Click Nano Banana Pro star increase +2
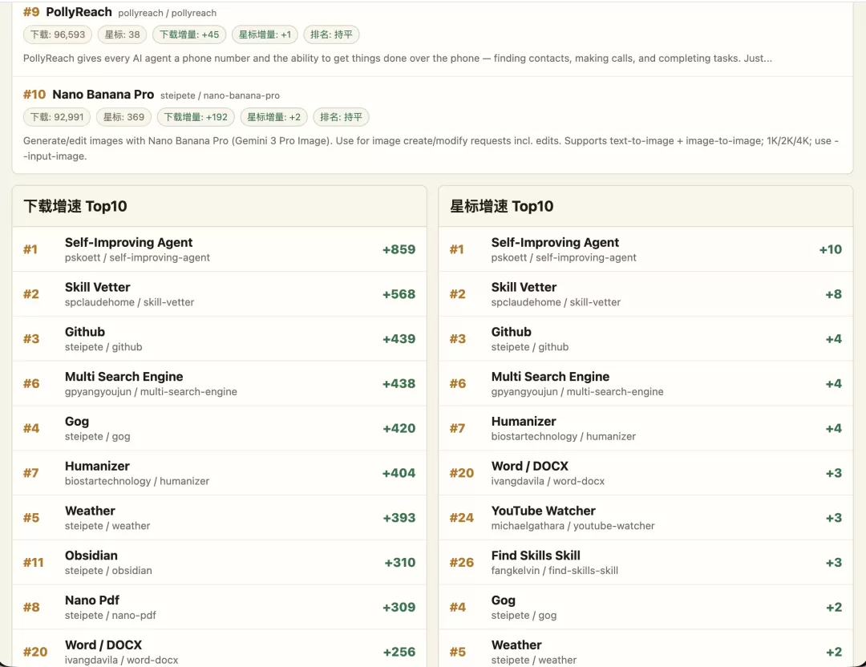The image size is (866, 667). [x=274, y=117]
